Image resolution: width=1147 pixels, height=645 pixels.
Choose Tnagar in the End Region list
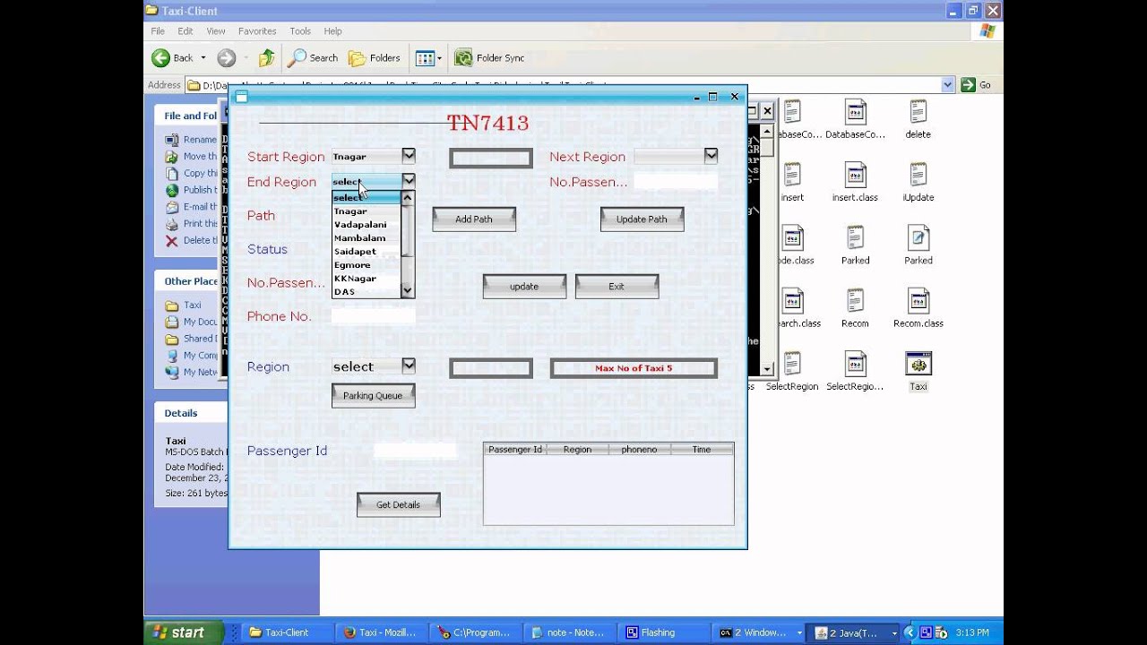click(367, 211)
